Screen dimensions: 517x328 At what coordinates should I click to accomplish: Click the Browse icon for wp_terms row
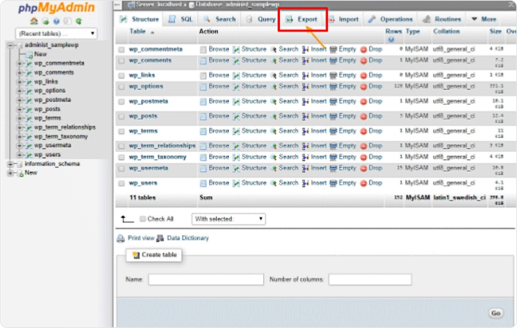click(x=203, y=131)
